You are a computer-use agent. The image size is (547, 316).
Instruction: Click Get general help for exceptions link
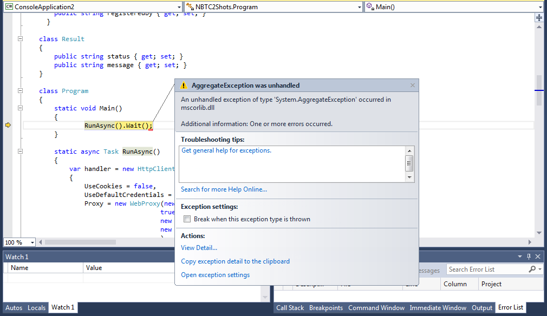point(226,150)
